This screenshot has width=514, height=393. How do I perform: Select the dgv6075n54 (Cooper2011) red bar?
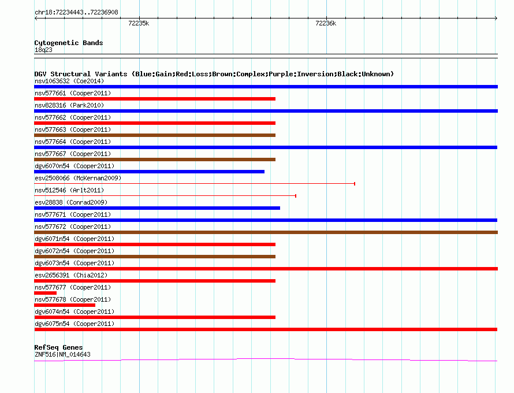coord(266,329)
